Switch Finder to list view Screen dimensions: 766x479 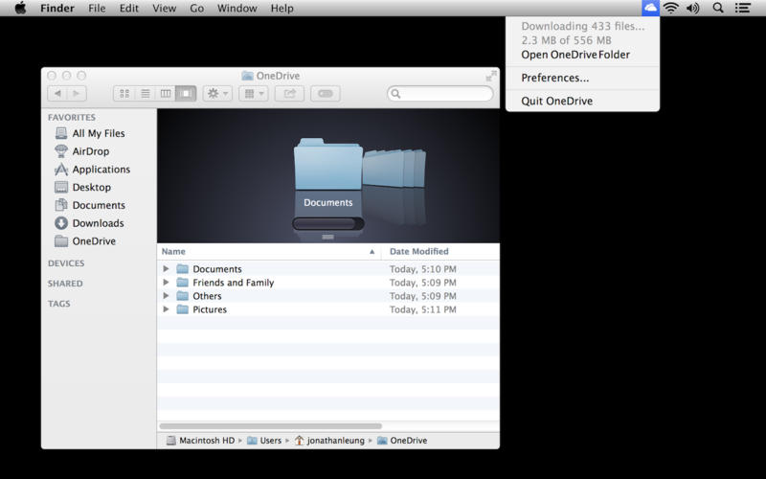(146, 93)
